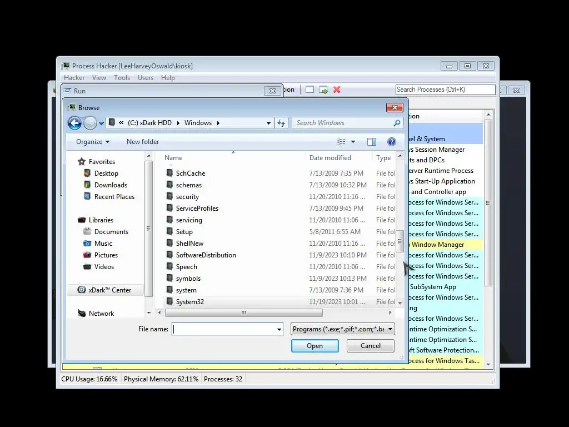Click the Open button
569x427 pixels.
315,346
